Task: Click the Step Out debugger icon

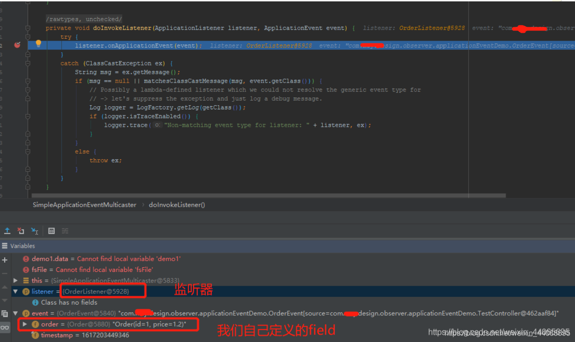Action: [7, 231]
